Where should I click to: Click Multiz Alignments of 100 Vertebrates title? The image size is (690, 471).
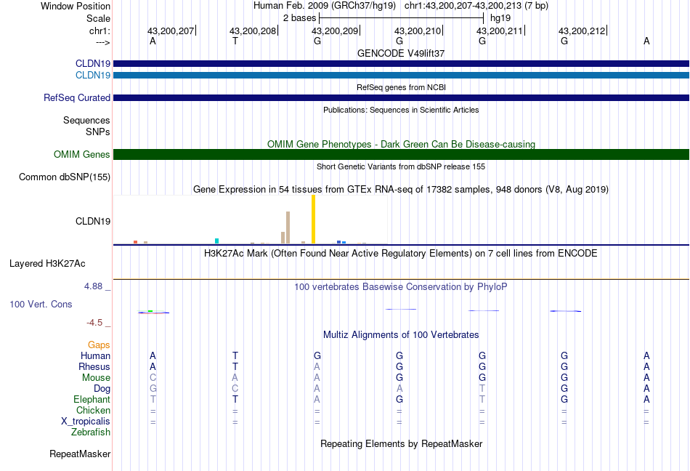click(401, 334)
